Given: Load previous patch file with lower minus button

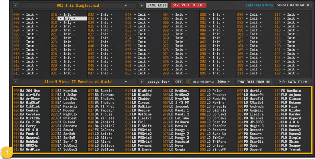Looking at the screenshot, I should pos(15,82).
